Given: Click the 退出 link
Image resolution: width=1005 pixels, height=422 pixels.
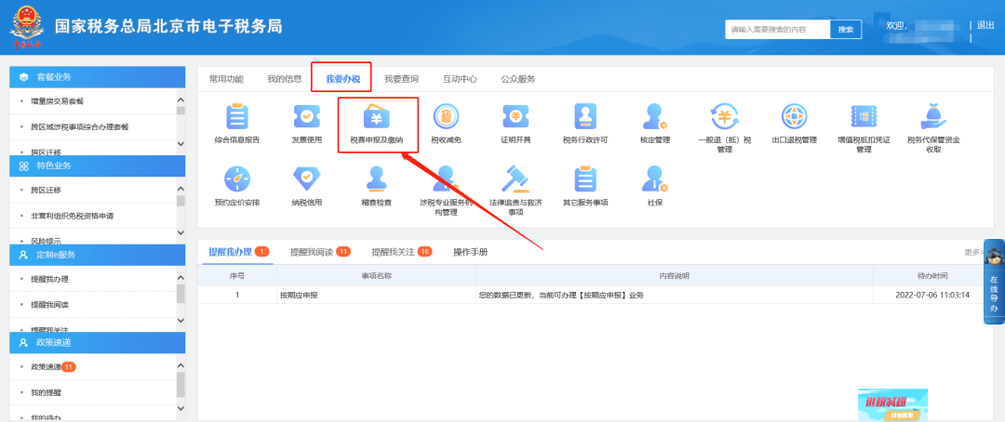Looking at the screenshot, I should [985, 25].
